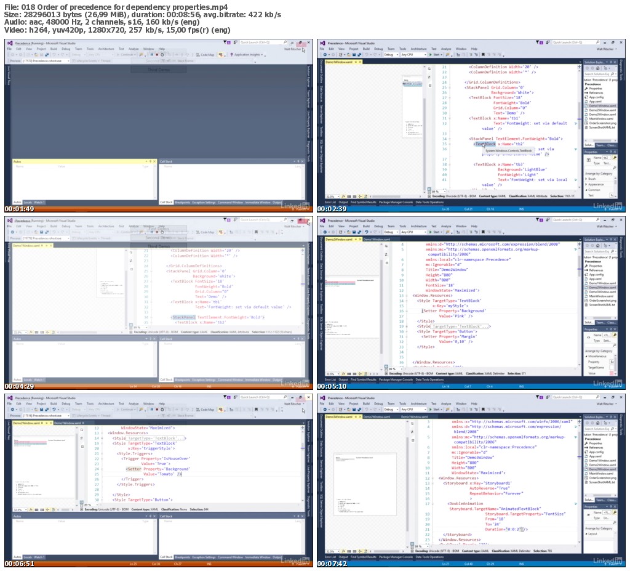Viewport: 630px width, 571px height.
Task: Click Restart icon in 00:06:51 frame toolbar
Action: 162,410
